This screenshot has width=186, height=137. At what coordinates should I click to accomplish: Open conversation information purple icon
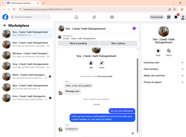coord(134,29)
